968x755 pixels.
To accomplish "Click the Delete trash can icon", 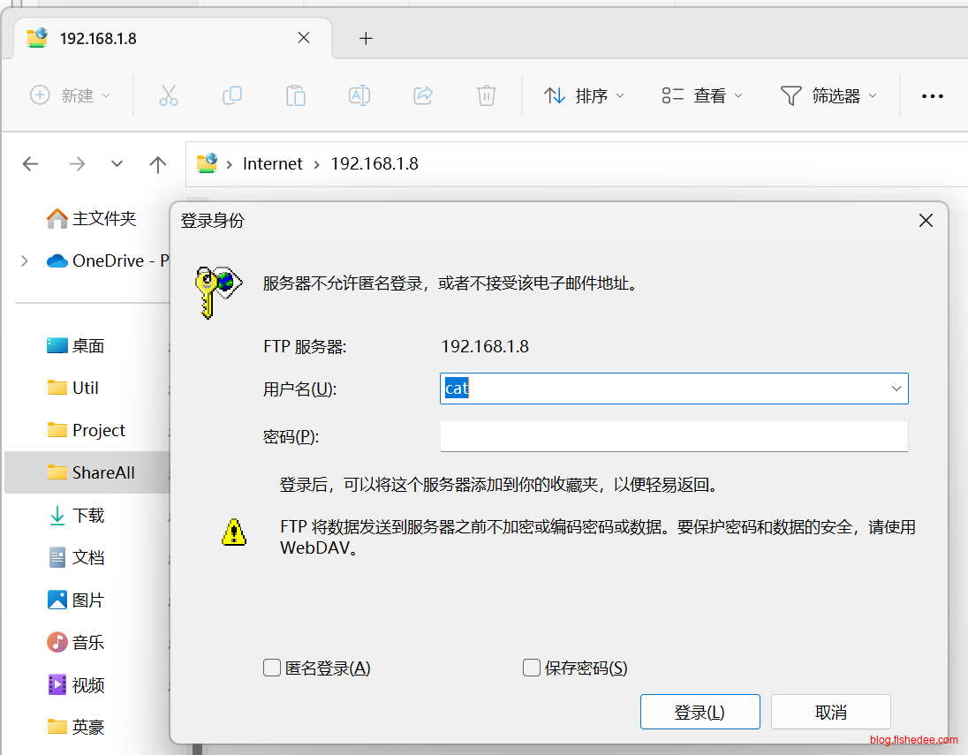I will (x=487, y=95).
